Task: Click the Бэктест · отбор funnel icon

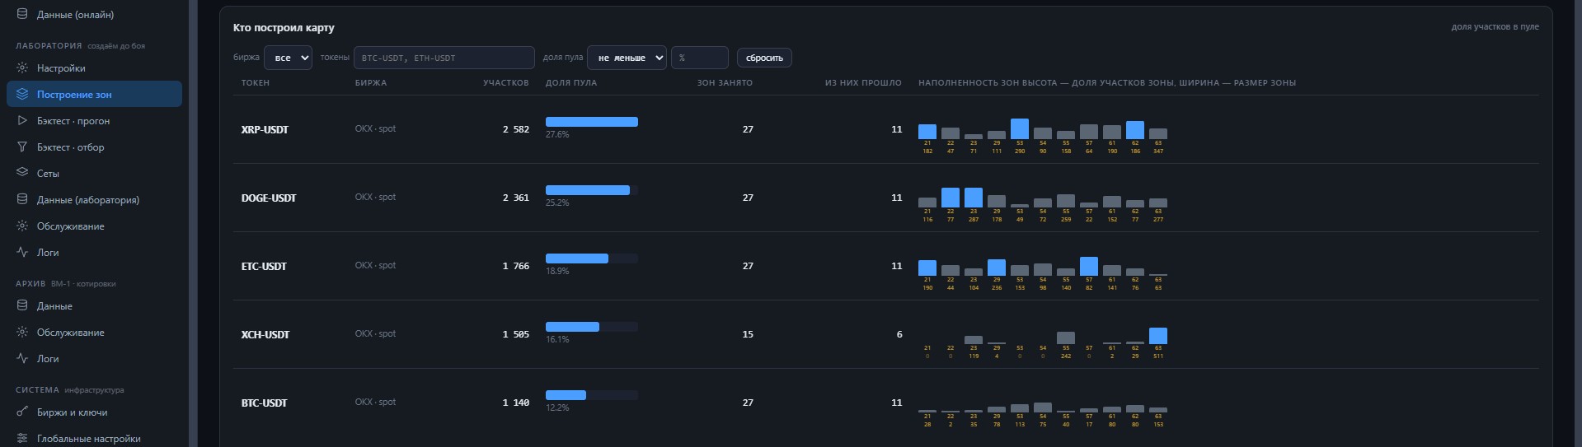Action: pos(22,147)
